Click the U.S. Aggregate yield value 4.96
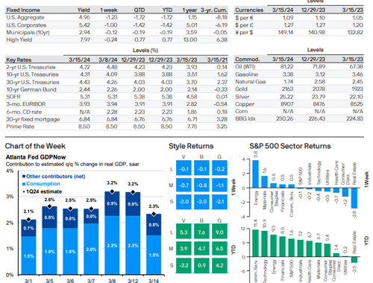373x283 pixels. (x=84, y=17)
